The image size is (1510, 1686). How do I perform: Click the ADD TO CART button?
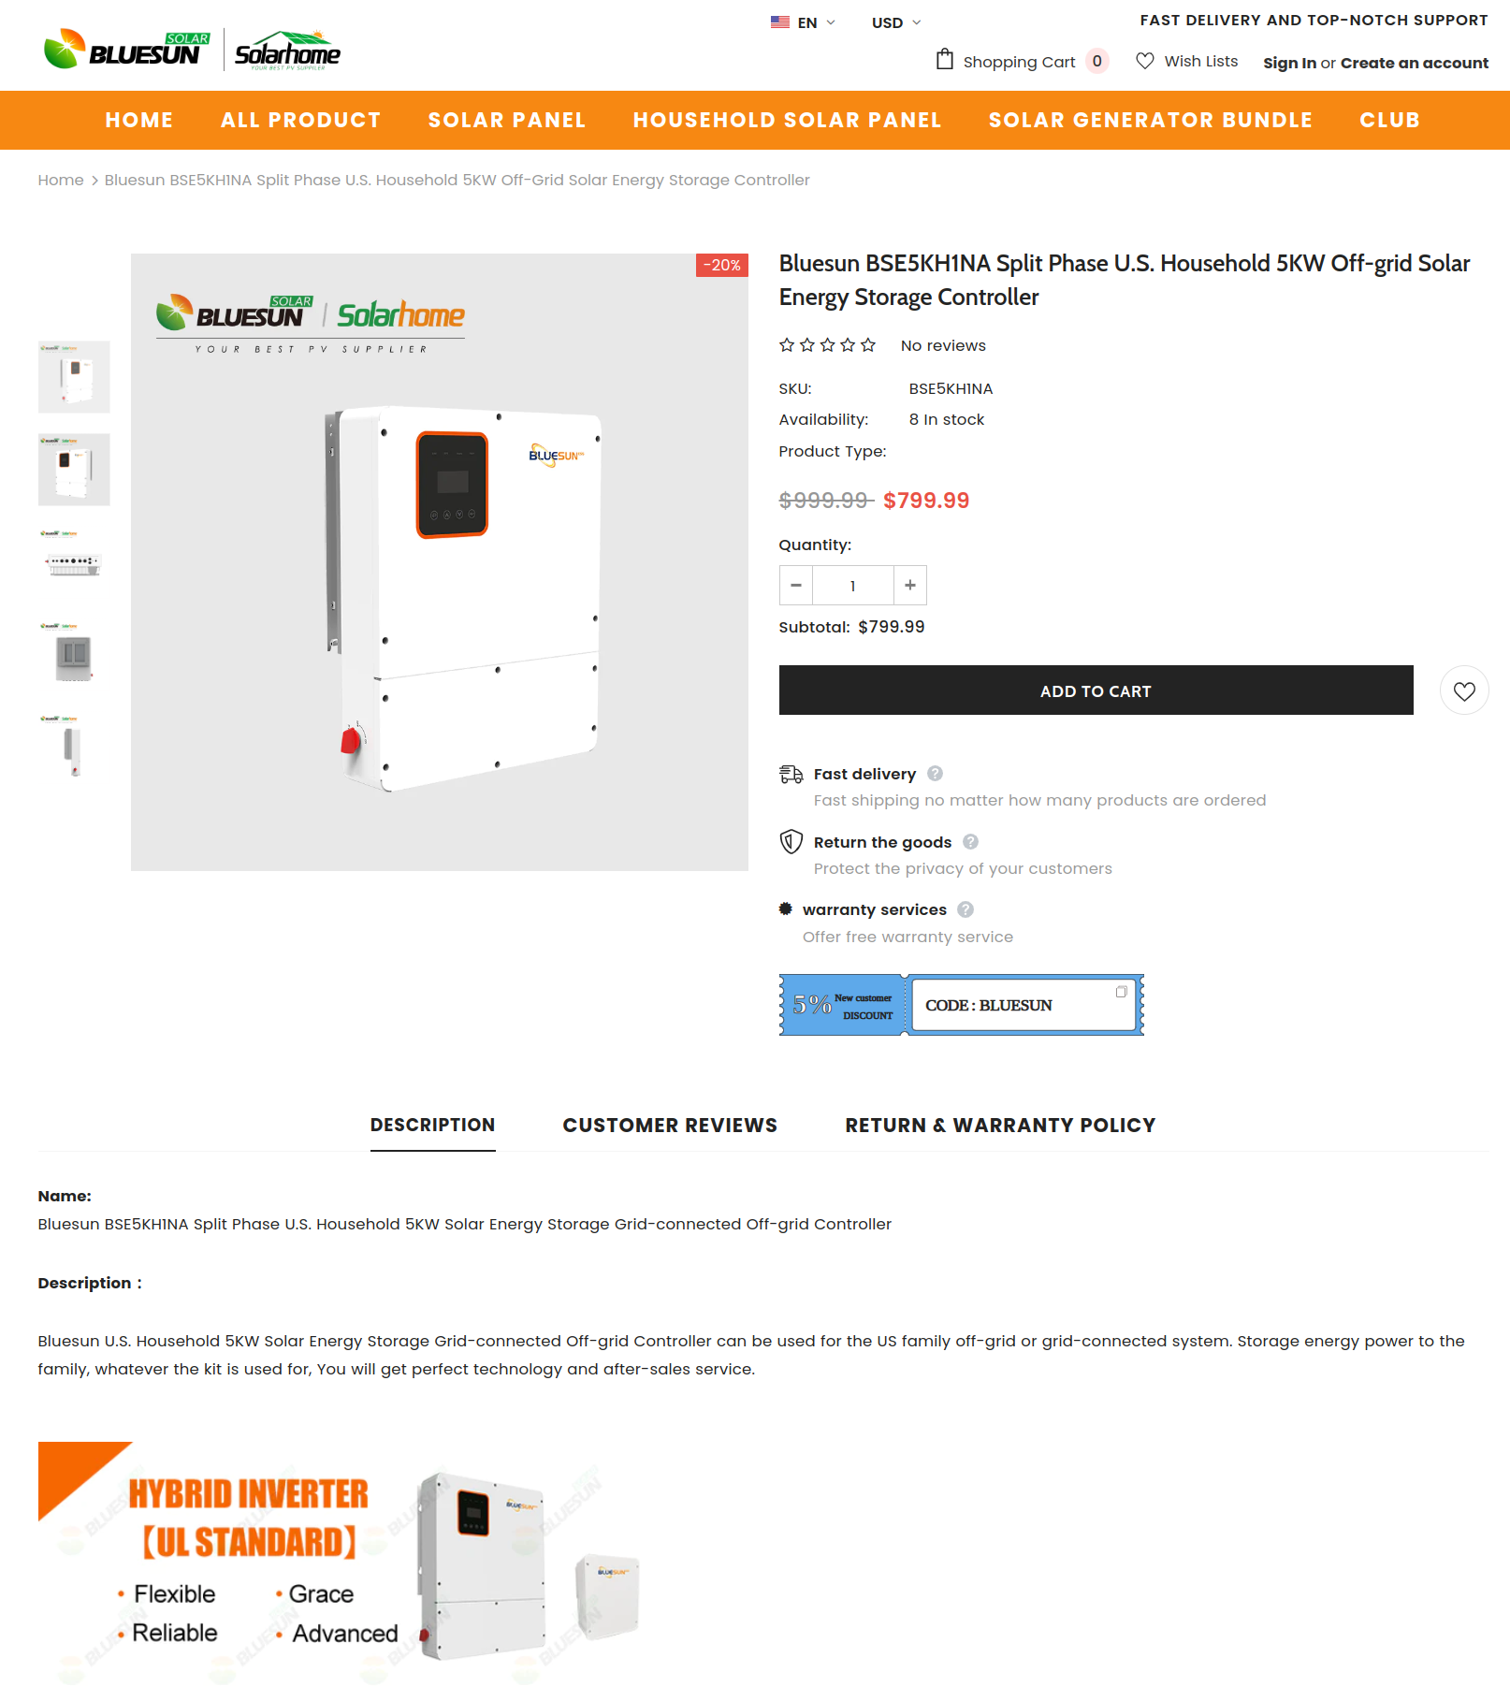click(x=1096, y=690)
